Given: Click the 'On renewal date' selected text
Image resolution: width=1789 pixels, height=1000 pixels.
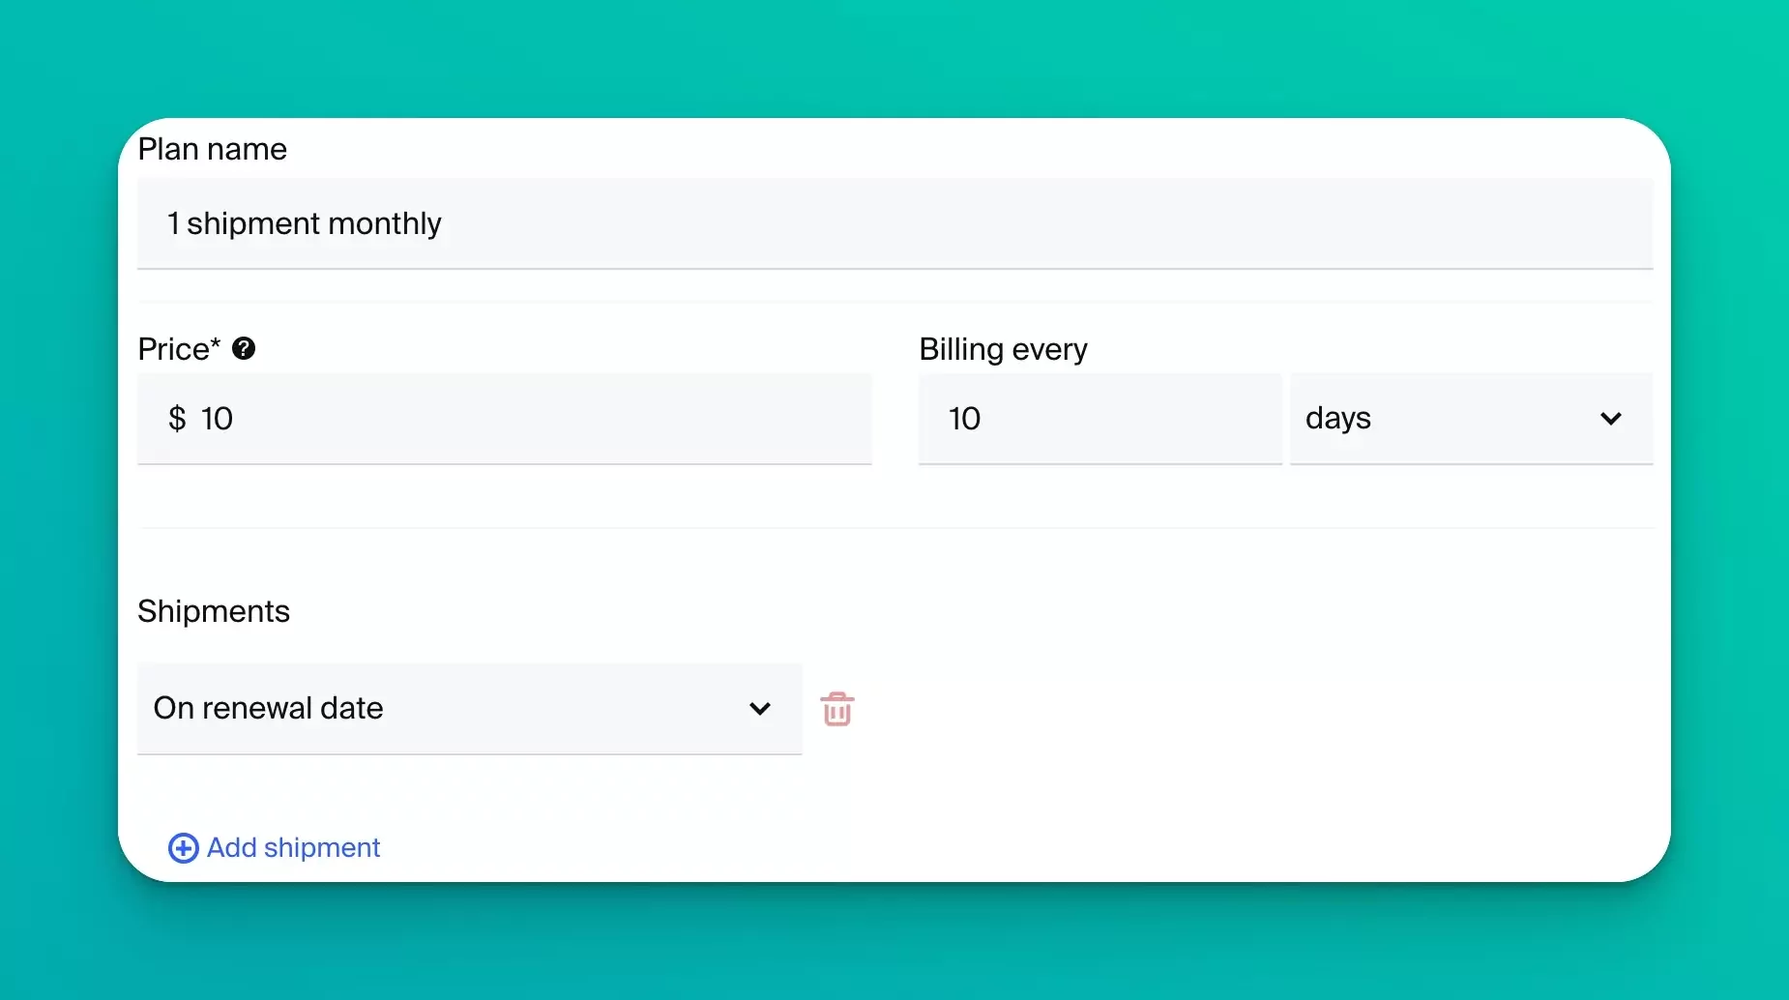Looking at the screenshot, I should [269, 708].
